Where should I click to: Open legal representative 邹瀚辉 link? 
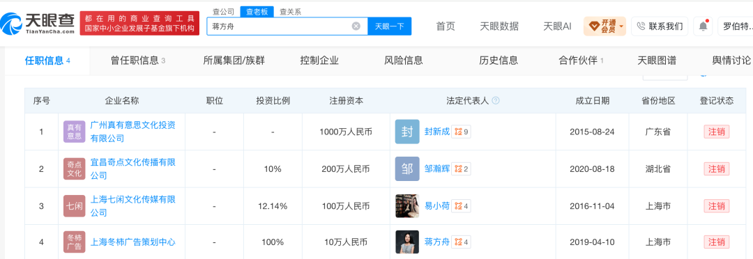[x=437, y=168]
